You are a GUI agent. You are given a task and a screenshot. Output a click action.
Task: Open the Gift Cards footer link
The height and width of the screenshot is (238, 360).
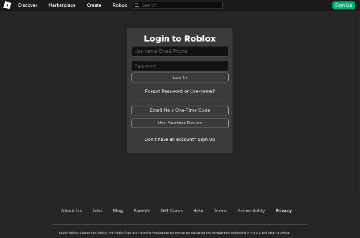coord(172,211)
